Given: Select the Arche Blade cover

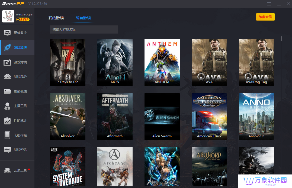Looking at the screenshot, I should point(162,167).
